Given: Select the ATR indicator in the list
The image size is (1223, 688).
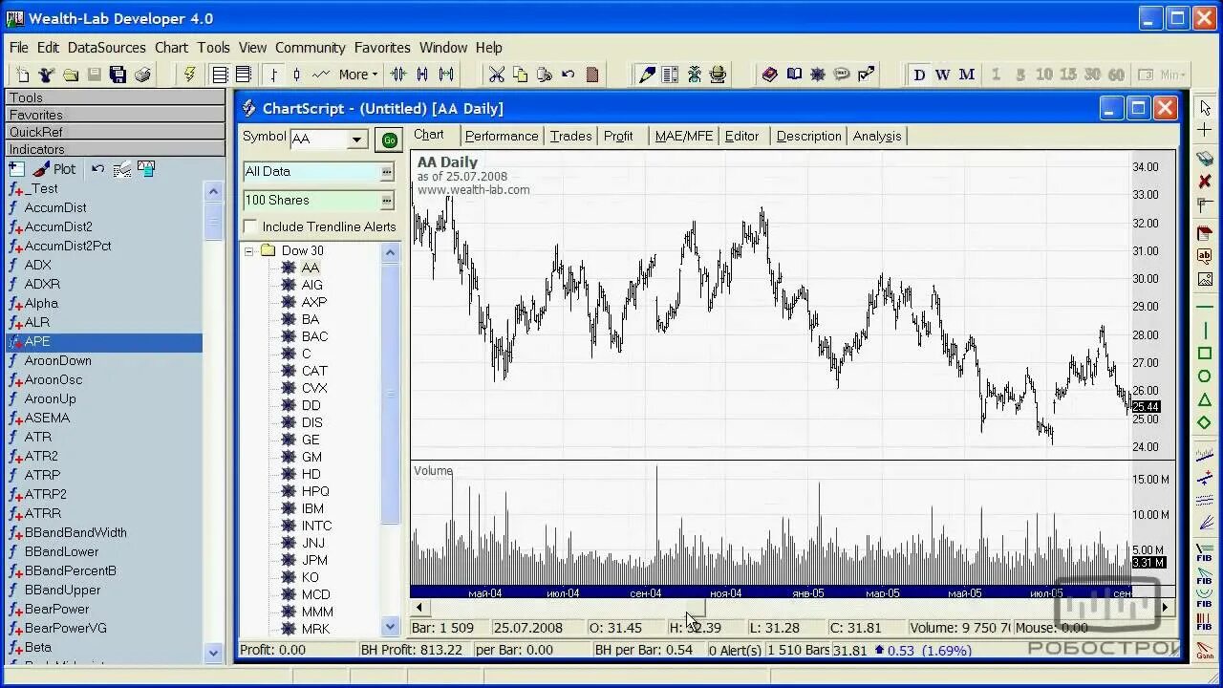Looking at the screenshot, I should pos(38,437).
